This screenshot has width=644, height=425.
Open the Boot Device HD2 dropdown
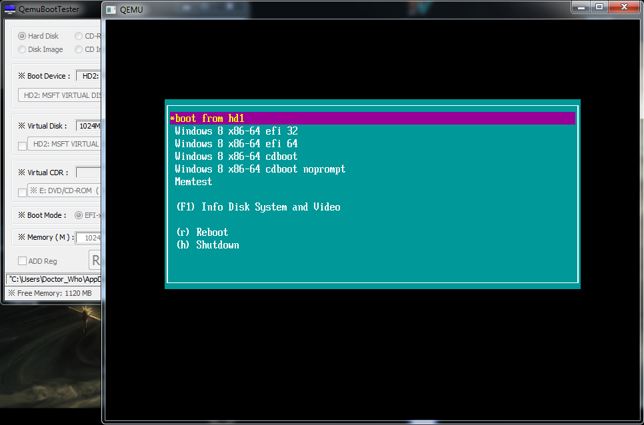[x=89, y=76]
